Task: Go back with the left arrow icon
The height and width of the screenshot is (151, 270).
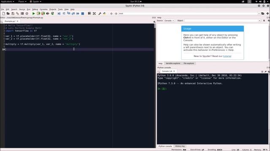Action: [x=111, y=13]
